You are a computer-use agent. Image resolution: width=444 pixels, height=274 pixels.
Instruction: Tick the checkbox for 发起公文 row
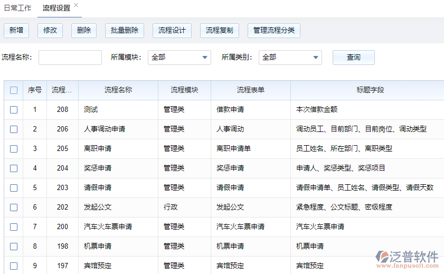pos(14,207)
